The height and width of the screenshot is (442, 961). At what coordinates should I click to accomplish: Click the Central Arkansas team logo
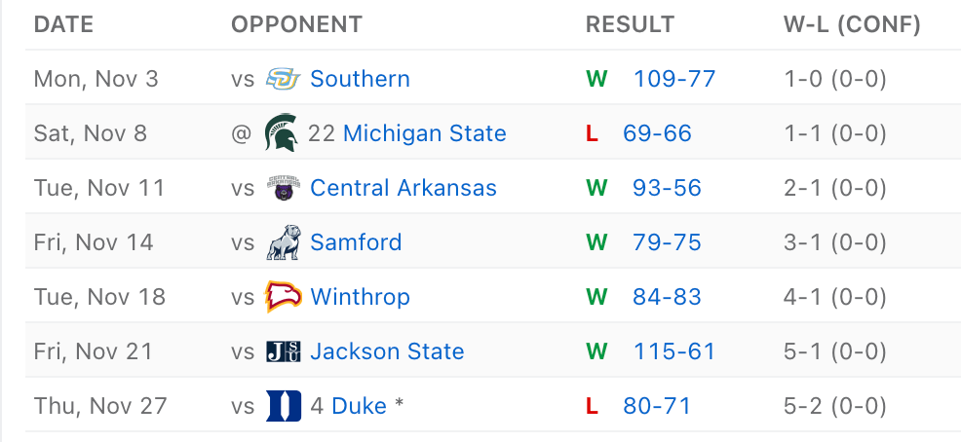[x=283, y=188]
